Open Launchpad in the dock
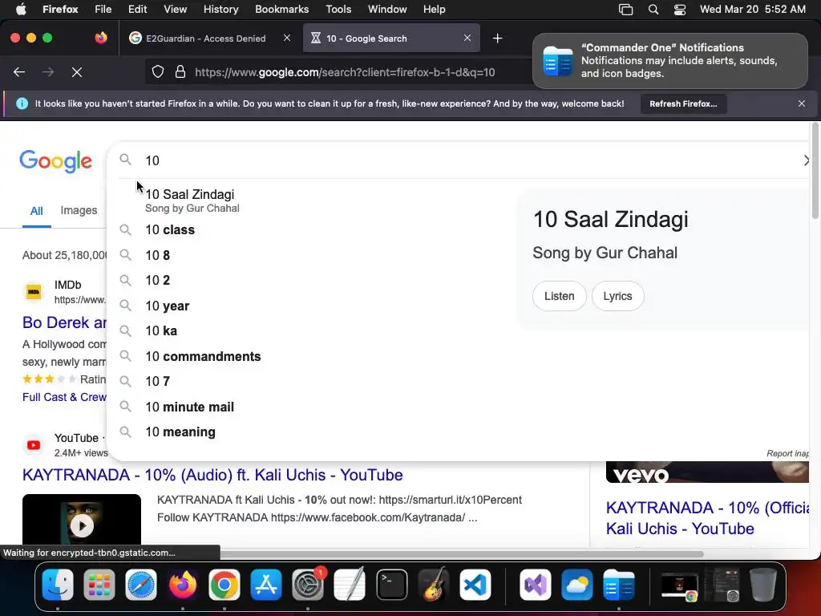Viewport: 821px width, 616px height. (x=99, y=585)
